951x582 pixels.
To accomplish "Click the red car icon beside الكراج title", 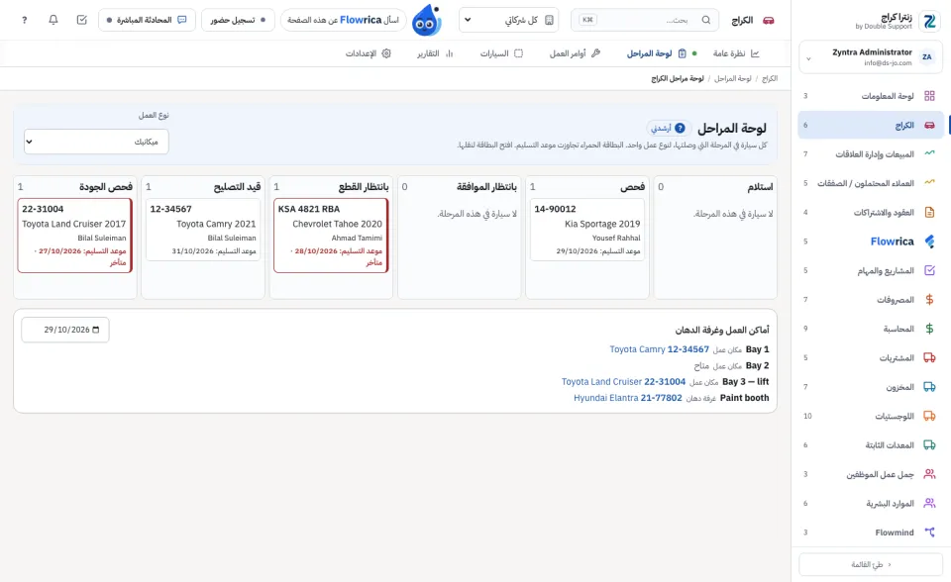I will pyautogui.click(x=769, y=20).
